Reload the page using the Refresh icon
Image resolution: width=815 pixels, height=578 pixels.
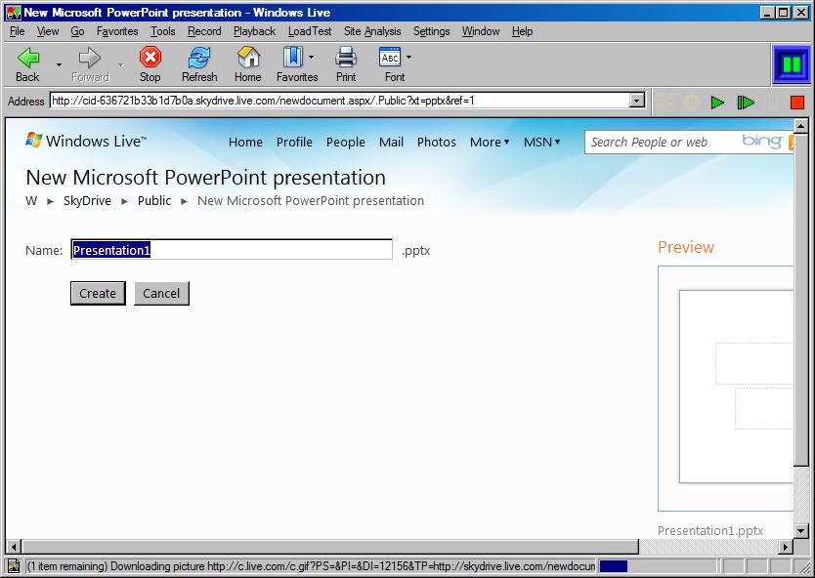click(199, 58)
